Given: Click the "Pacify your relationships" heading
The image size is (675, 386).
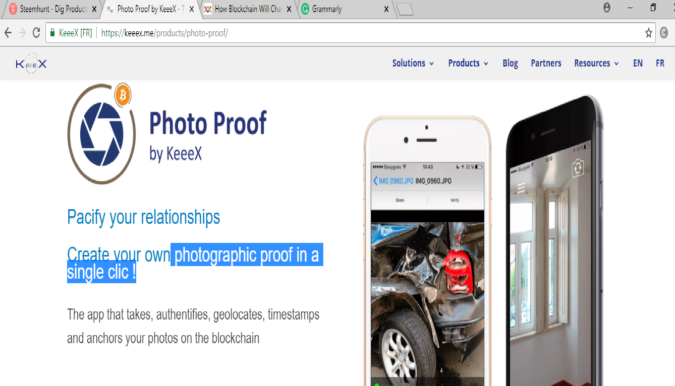Looking at the screenshot, I should (x=144, y=217).
